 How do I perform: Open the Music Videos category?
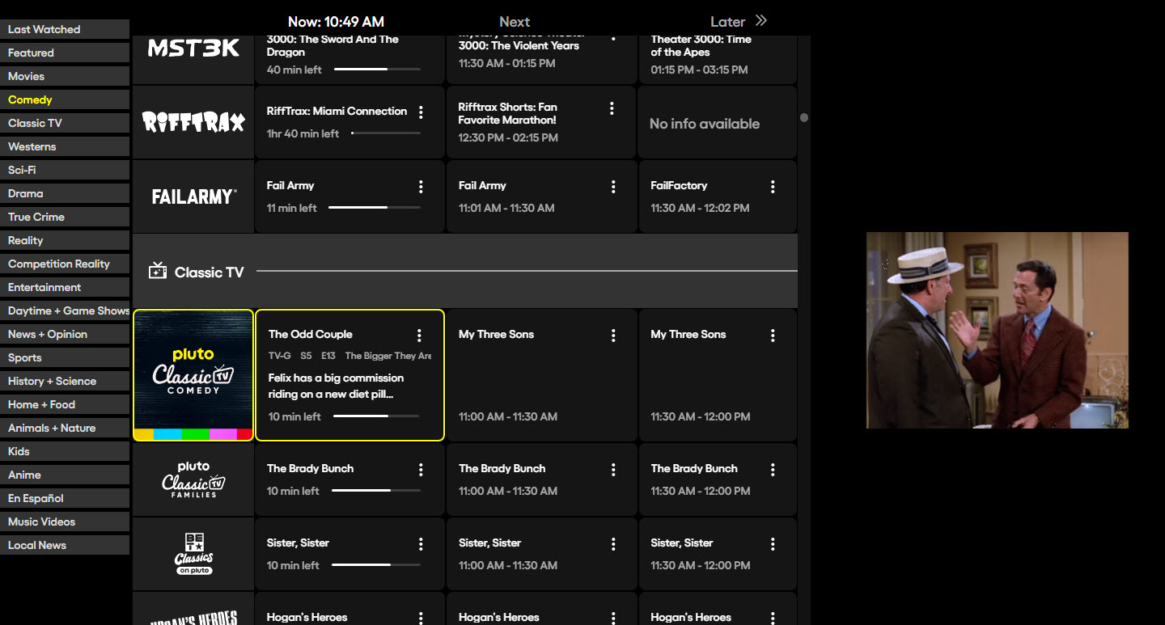pyautogui.click(x=65, y=522)
